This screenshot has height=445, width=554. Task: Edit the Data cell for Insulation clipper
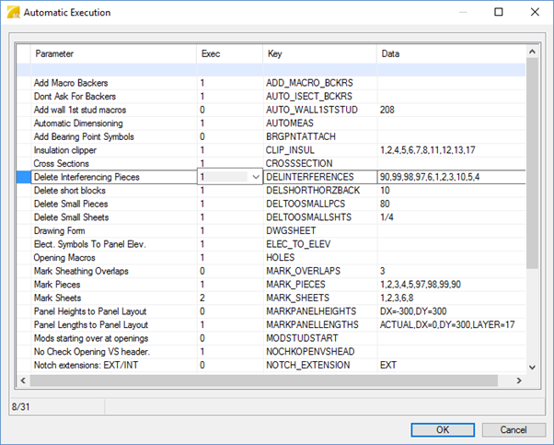pos(451,149)
